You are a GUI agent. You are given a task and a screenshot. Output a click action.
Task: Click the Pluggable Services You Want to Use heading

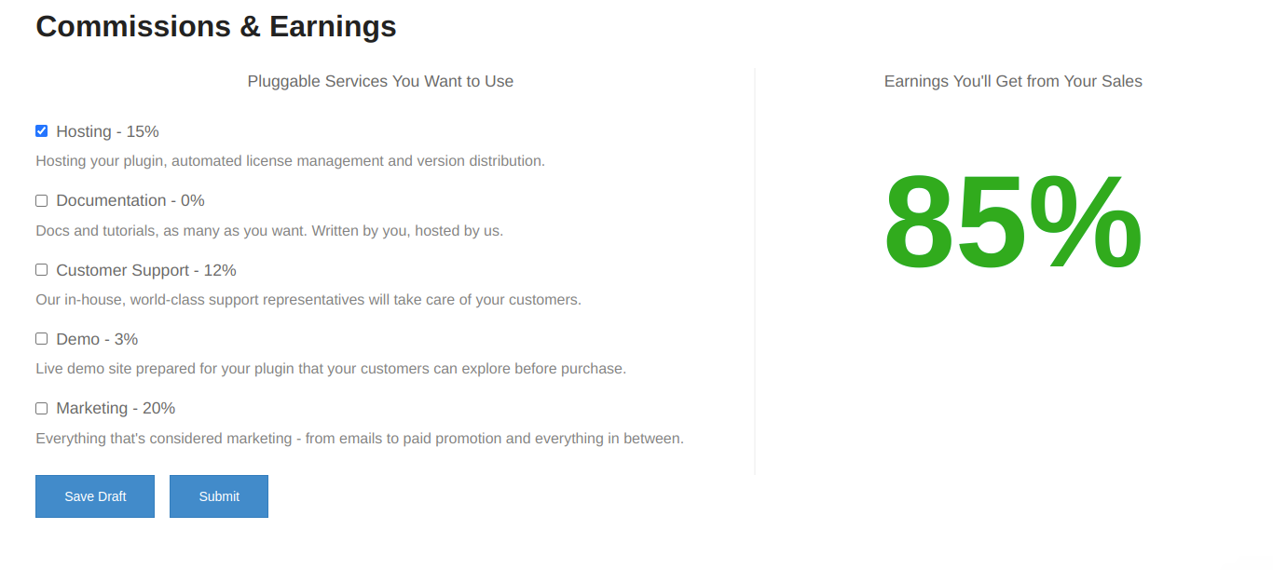point(380,81)
